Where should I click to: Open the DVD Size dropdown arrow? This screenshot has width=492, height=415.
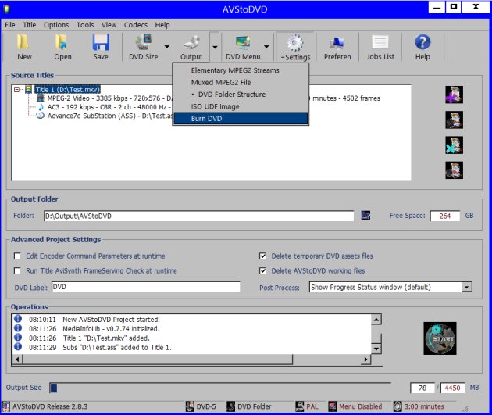coord(167,46)
